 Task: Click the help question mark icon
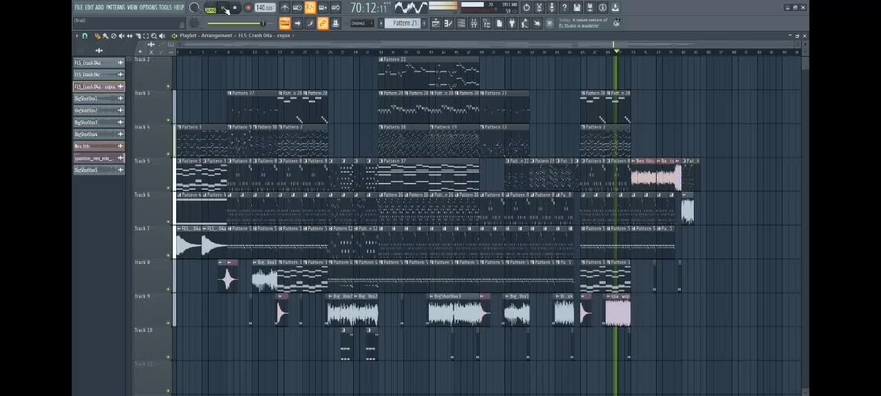tap(564, 8)
